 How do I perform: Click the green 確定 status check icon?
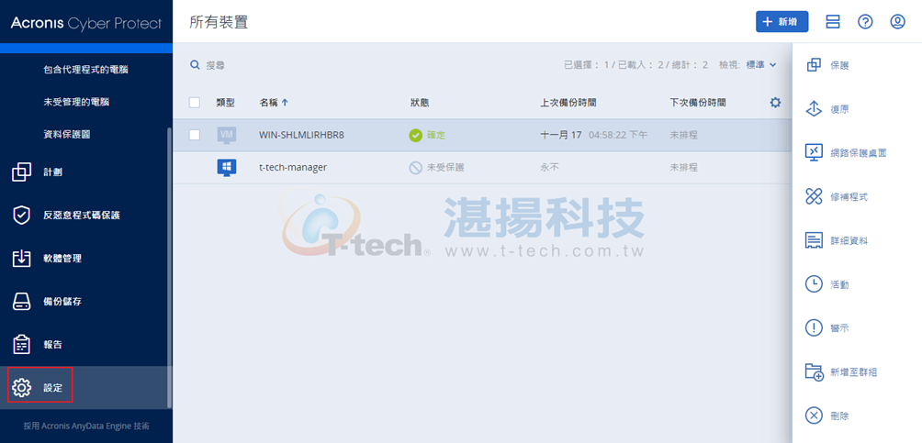(416, 135)
